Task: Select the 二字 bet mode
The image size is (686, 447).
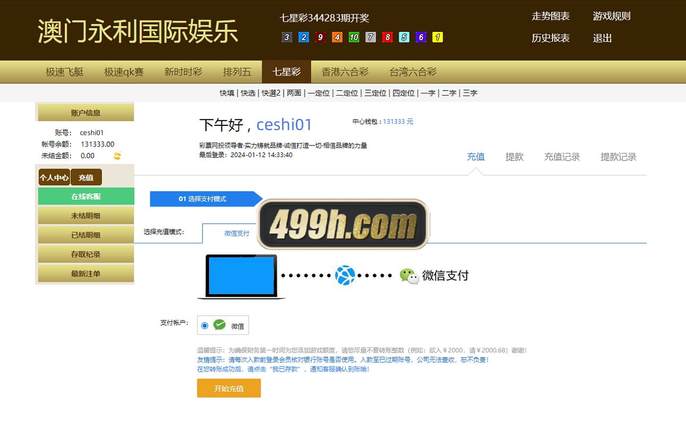Action: [x=449, y=93]
